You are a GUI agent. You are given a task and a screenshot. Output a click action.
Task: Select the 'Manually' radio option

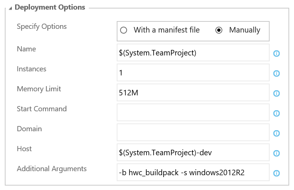click(219, 30)
